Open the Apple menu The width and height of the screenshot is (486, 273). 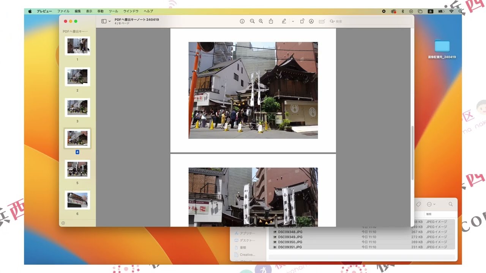[x=30, y=11]
